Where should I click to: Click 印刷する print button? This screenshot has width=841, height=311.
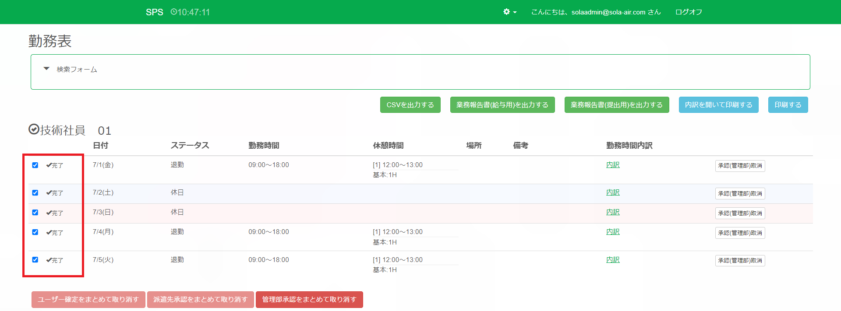coord(788,105)
